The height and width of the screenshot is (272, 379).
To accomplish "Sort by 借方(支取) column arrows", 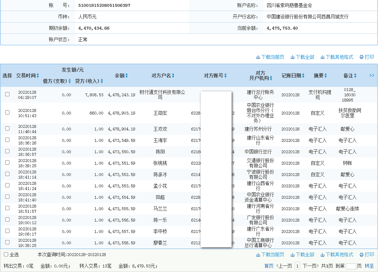I will pyautogui.click(x=70, y=81).
